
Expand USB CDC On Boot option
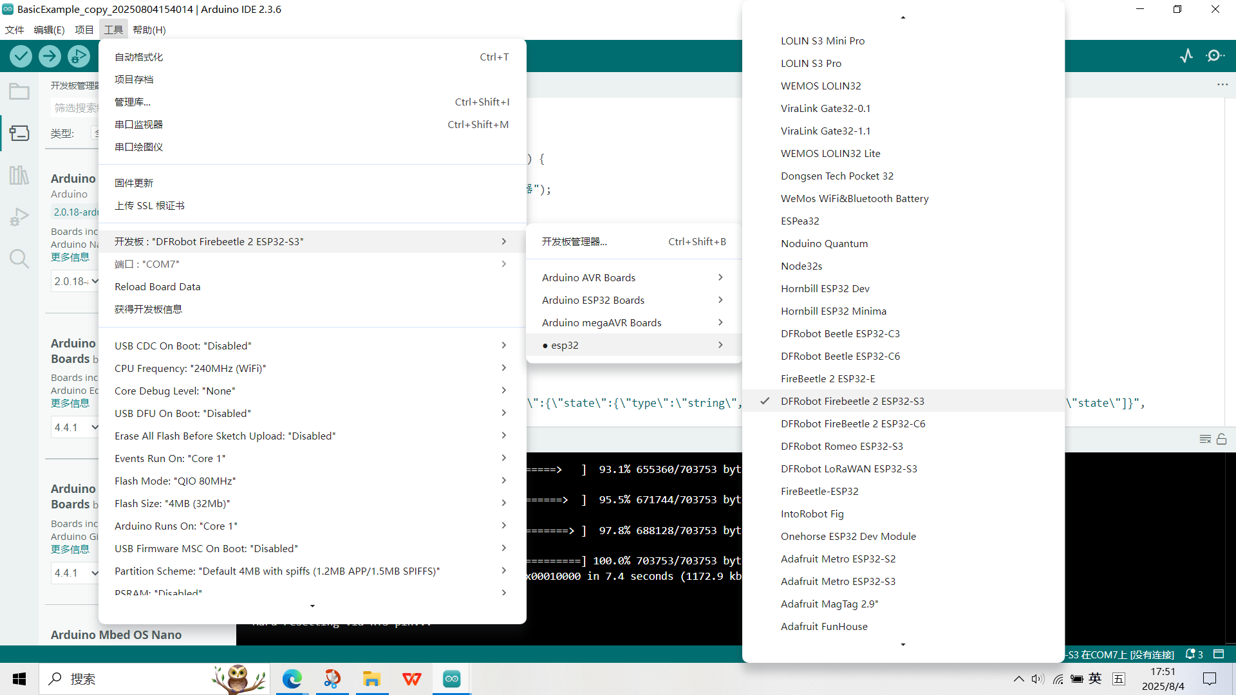click(312, 346)
